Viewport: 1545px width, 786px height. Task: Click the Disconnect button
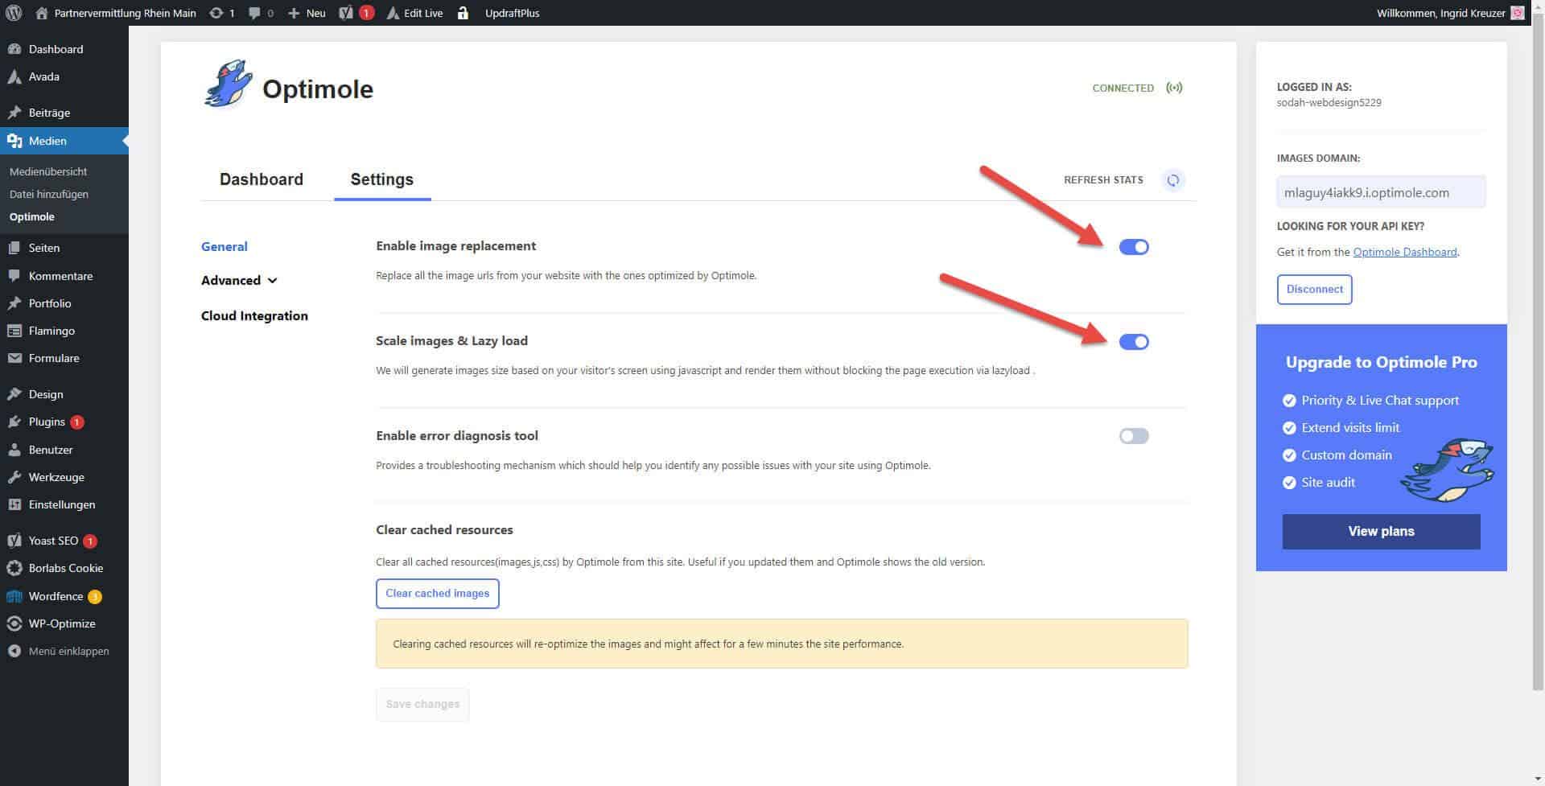coord(1314,290)
